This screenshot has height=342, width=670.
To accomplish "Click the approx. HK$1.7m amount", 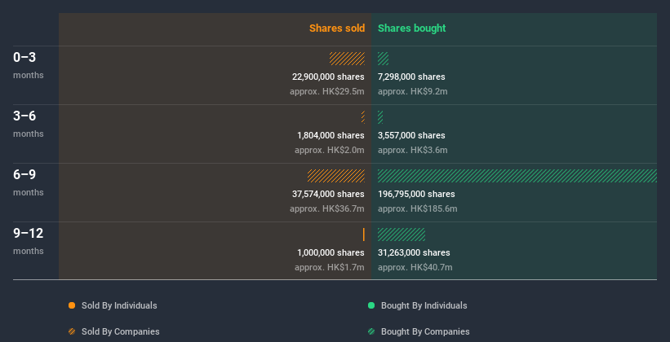I will pyautogui.click(x=330, y=267).
